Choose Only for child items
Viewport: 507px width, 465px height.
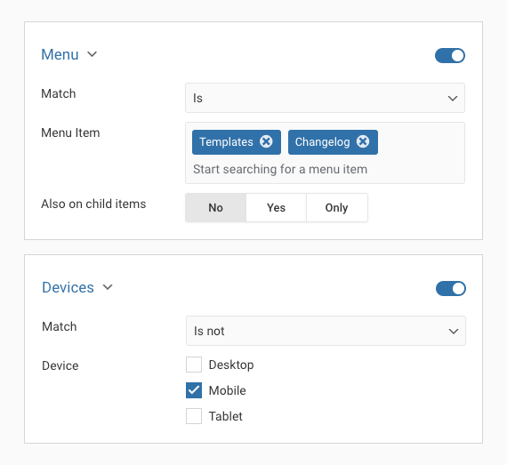coord(337,207)
